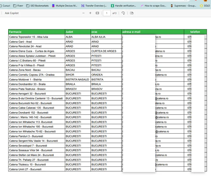Click the fit to width icon
The width and height of the screenshot is (211, 177).
click(x=97, y=13)
